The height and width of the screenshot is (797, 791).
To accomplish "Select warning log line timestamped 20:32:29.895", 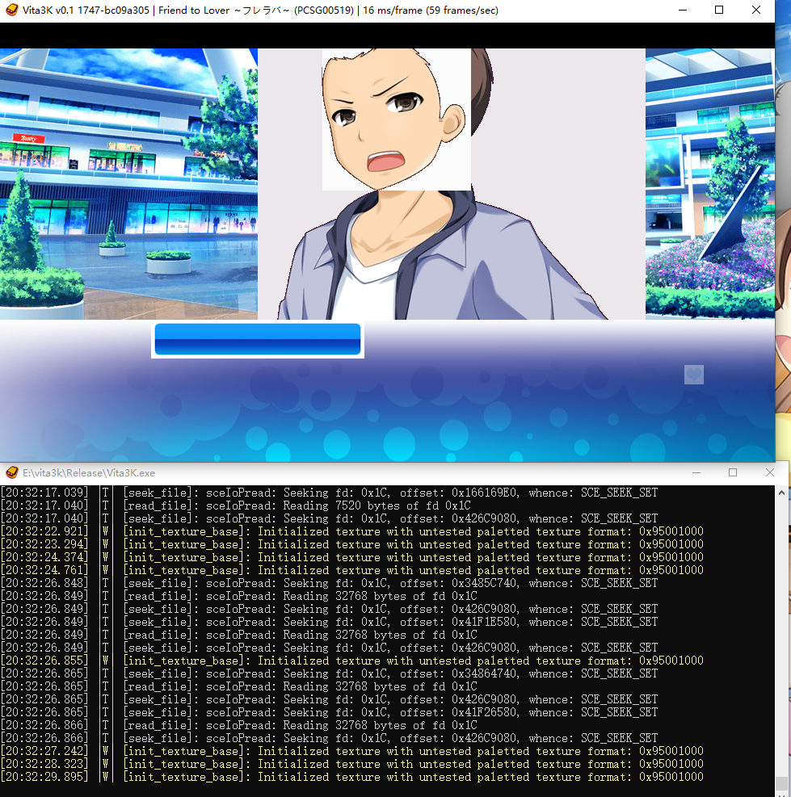I will [352, 777].
